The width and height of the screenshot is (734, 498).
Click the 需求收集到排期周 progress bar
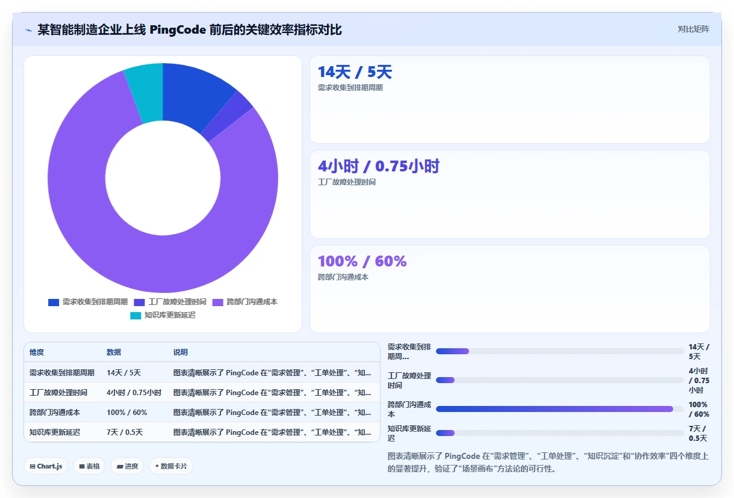(559, 351)
